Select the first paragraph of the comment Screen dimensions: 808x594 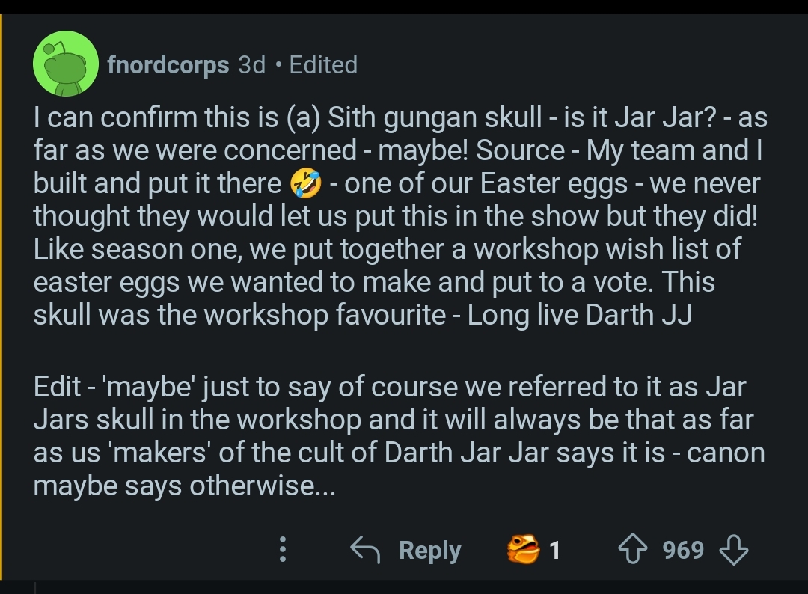tap(400, 216)
